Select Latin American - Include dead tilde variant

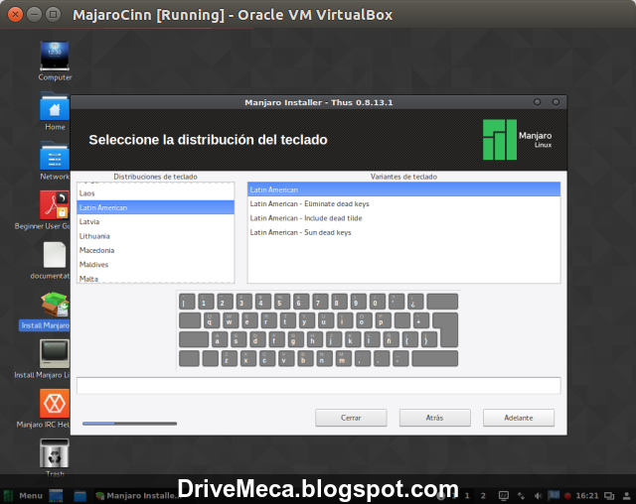coord(404,218)
